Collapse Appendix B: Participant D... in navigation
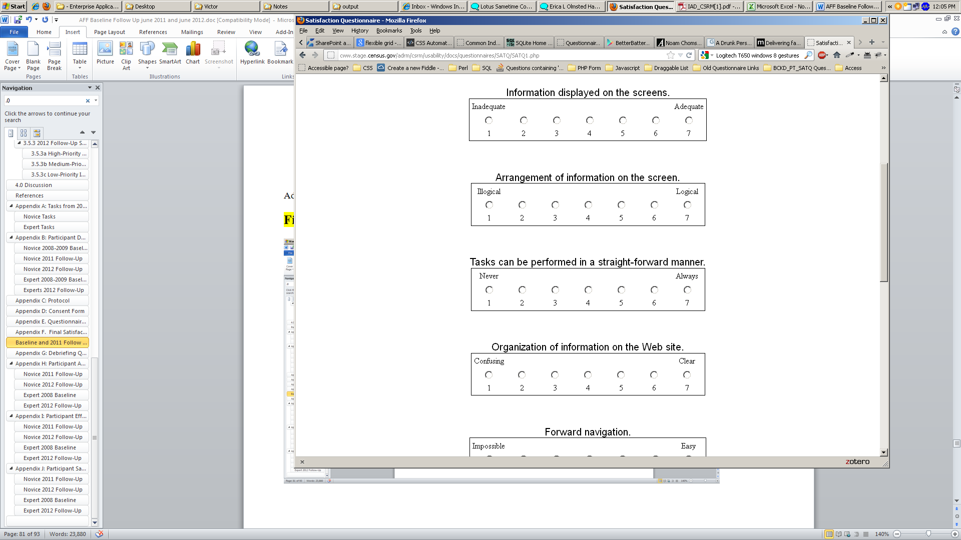Image resolution: width=961 pixels, height=540 pixels. coord(11,237)
